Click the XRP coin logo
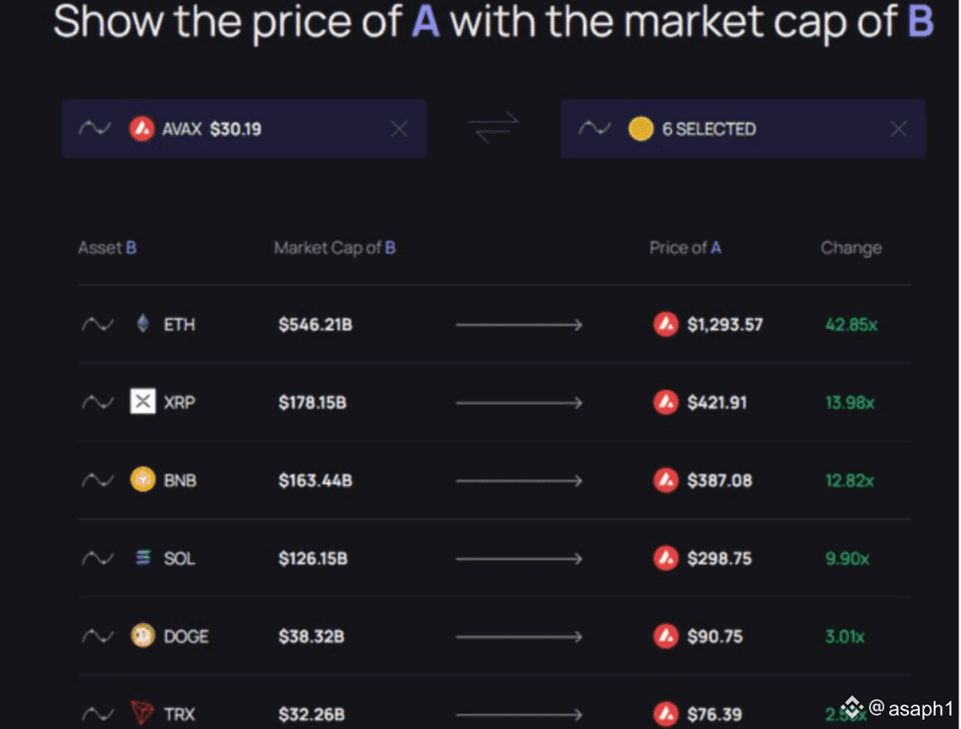961x729 pixels. click(142, 402)
